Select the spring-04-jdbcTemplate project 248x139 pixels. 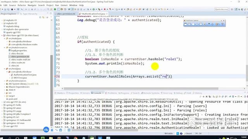pos(17,114)
